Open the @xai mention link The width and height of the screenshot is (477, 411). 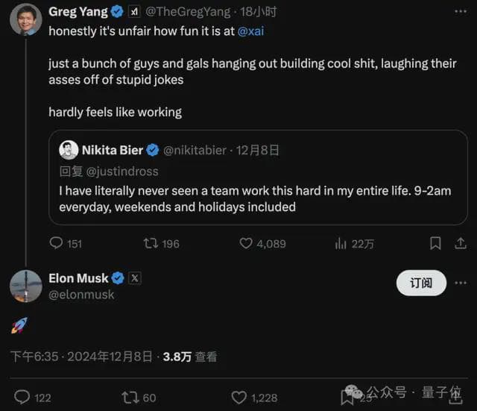(251, 31)
